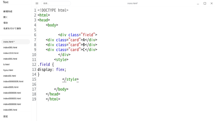
Task: Open index095.html from the file list
Action: tap(10, 47)
